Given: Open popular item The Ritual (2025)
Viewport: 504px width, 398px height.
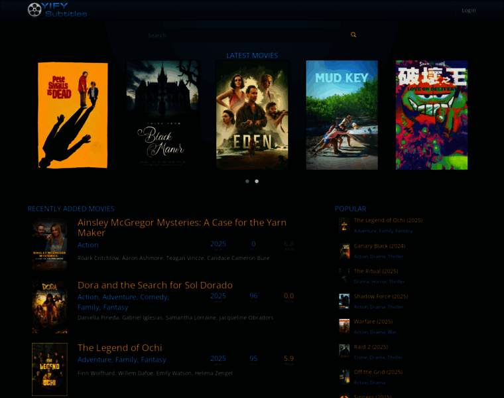Looking at the screenshot, I should coord(376,271).
